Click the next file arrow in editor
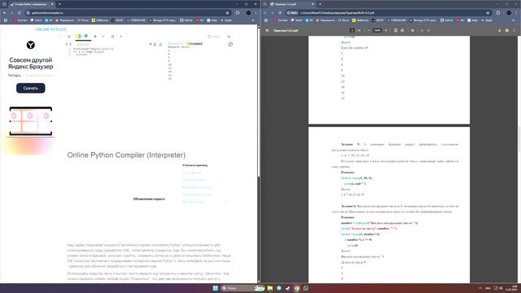 [x=70, y=44]
